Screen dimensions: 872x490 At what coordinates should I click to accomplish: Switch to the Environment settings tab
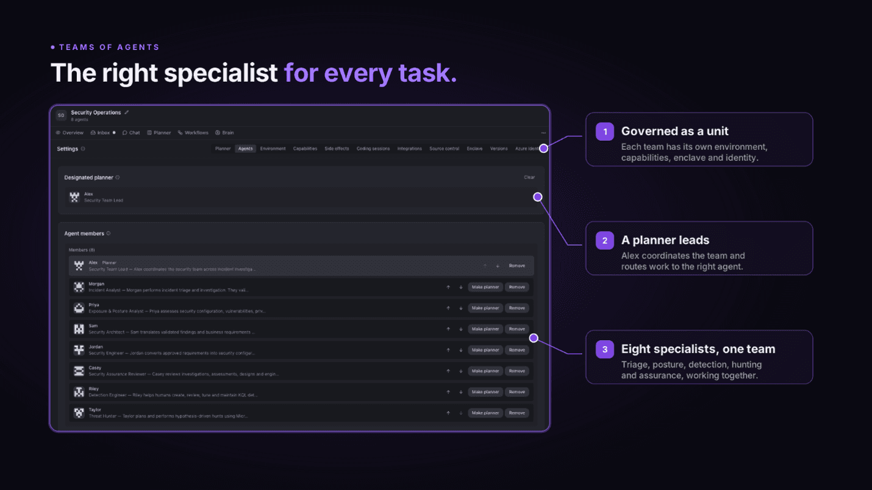(x=273, y=149)
